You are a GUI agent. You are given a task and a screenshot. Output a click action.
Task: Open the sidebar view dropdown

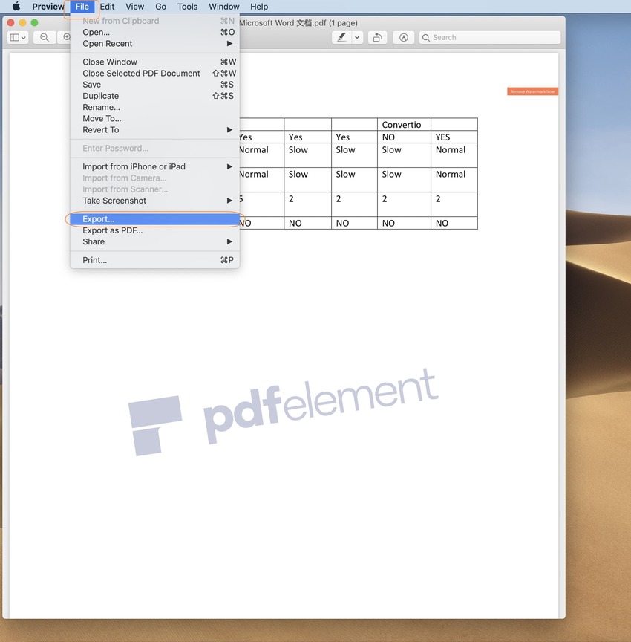click(18, 38)
